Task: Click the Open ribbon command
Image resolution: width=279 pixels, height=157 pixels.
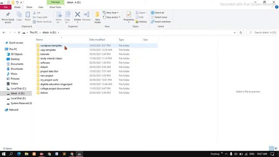Action: tap(141, 13)
